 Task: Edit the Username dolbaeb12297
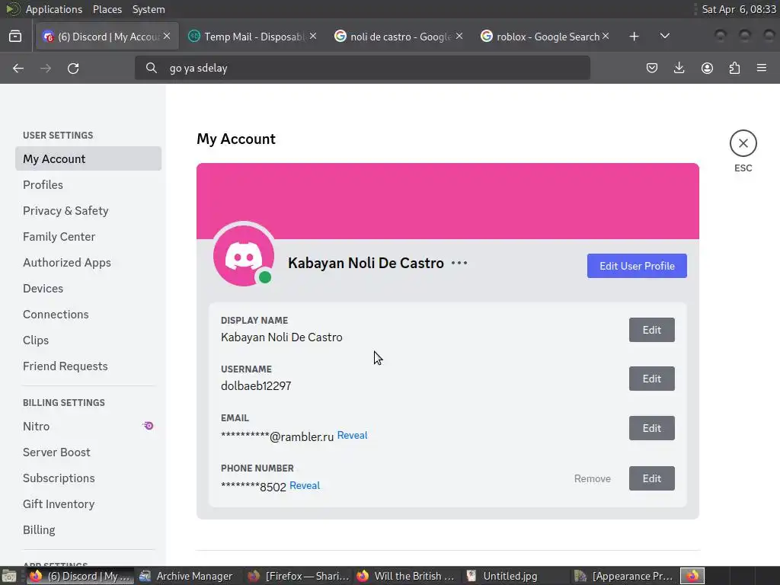(652, 379)
